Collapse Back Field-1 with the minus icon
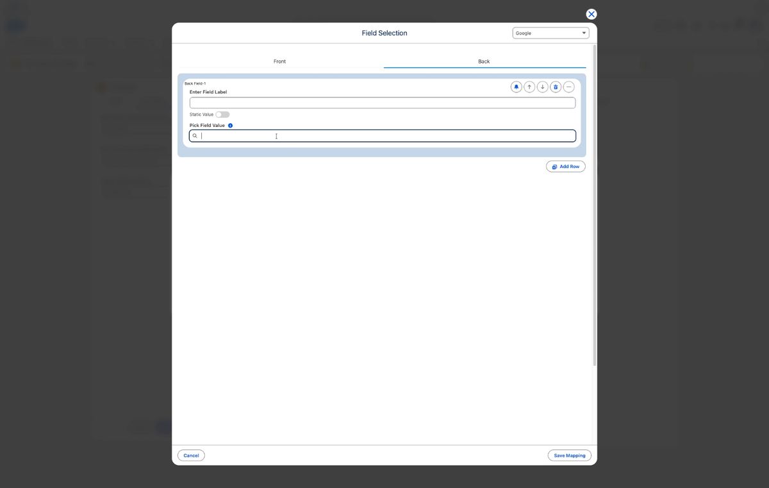Screen dimensions: 769x488 568,87
